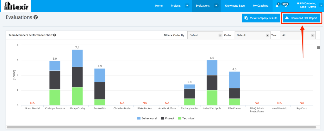Click the Isabel Catchpole axis label
This screenshot has width=324, height=131.
[212, 108]
